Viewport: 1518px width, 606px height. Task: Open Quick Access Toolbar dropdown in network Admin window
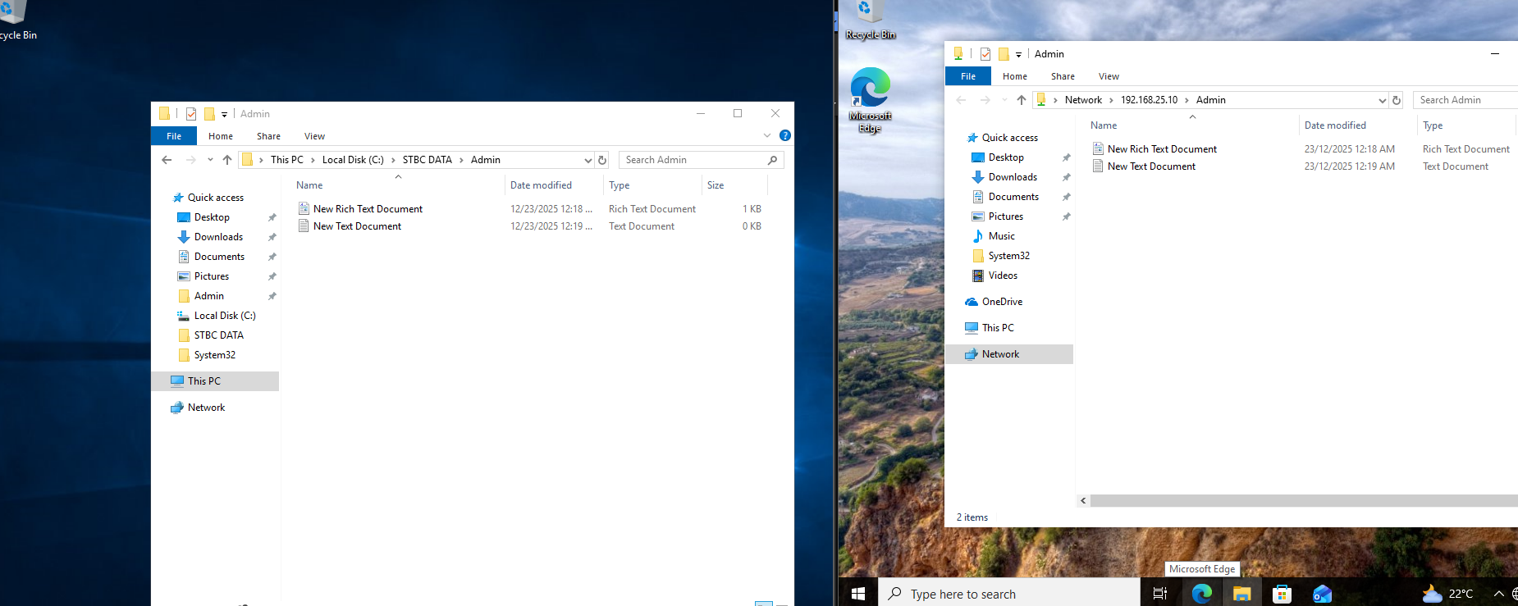1018,54
